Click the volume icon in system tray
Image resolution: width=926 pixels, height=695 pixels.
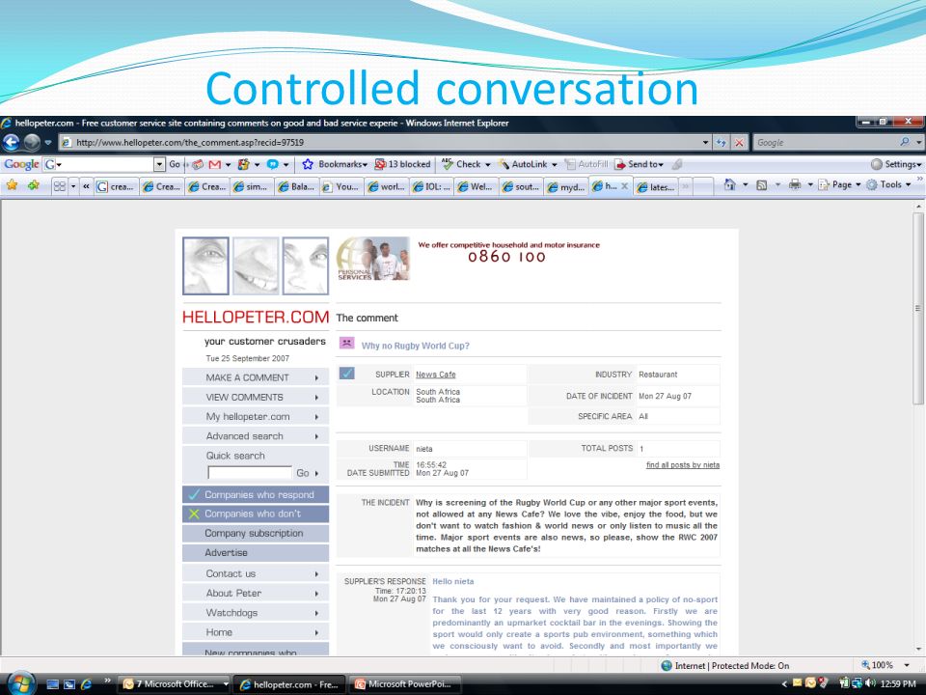870,683
